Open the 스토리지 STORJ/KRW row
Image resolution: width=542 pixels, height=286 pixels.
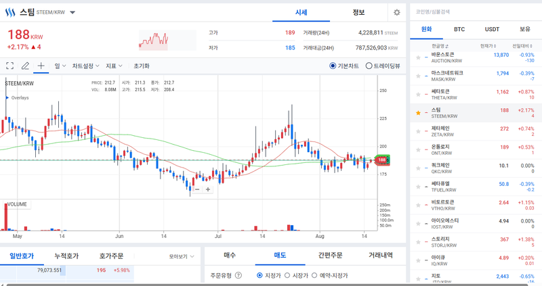(476, 242)
